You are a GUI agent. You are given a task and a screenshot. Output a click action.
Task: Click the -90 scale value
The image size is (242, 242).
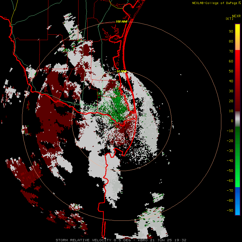(230, 211)
